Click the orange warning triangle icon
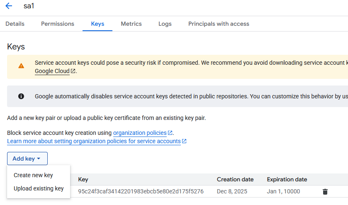 21,66
